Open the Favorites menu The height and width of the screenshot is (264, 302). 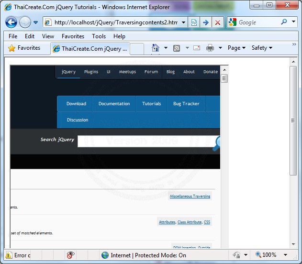(x=73, y=36)
